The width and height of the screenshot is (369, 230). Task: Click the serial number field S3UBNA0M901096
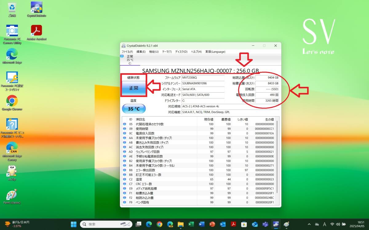(x=203, y=83)
